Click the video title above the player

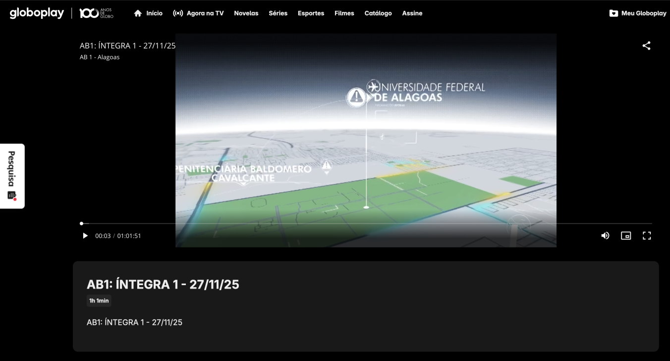pos(128,46)
